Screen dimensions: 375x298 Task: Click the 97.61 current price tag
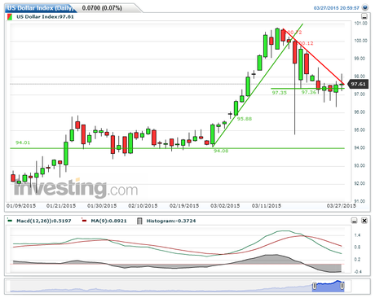358,84
